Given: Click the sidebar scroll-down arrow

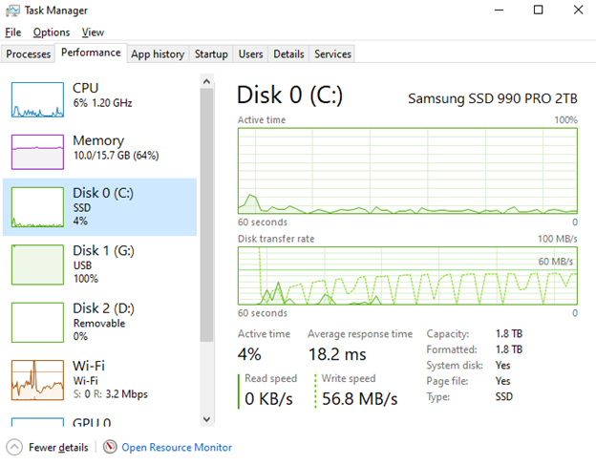Looking at the screenshot, I should (206, 419).
